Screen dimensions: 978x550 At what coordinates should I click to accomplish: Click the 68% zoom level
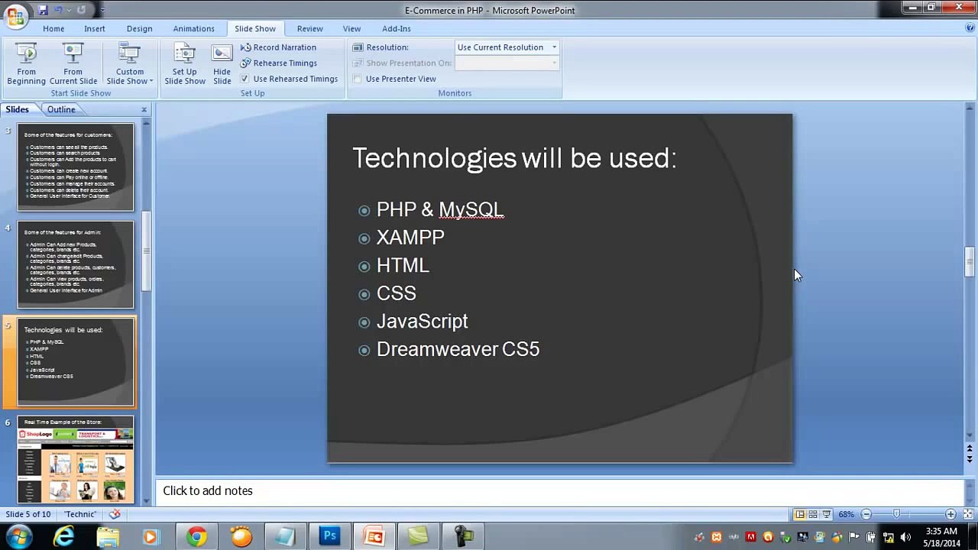point(846,514)
